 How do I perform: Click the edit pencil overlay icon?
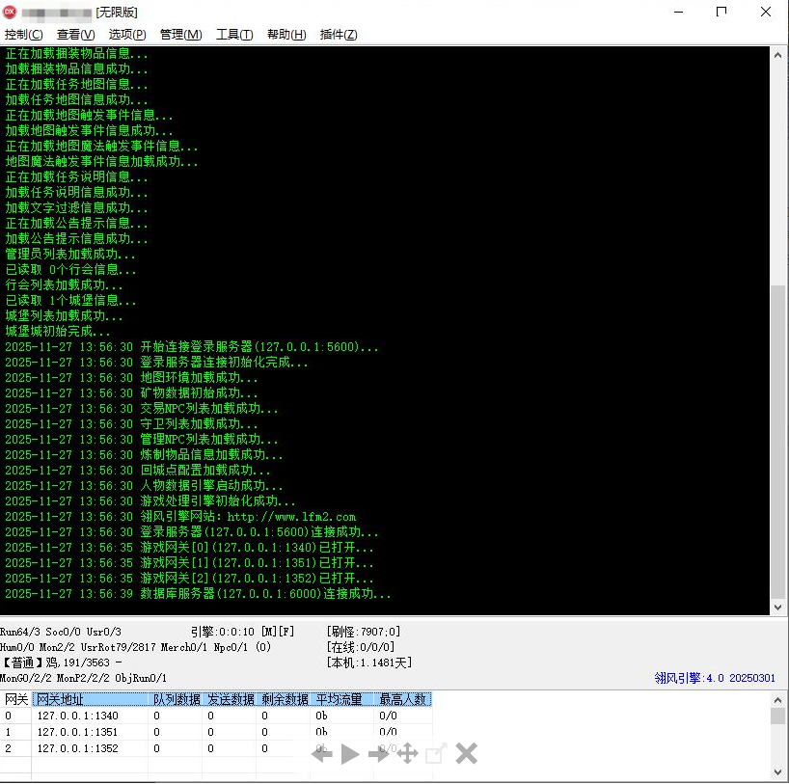pyautogui.click(x=436, y=754)
